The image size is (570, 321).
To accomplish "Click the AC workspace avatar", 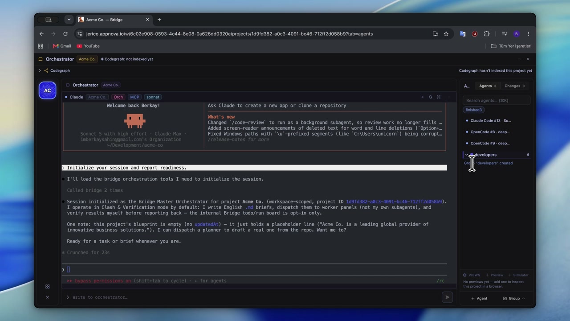I will 47,90.
